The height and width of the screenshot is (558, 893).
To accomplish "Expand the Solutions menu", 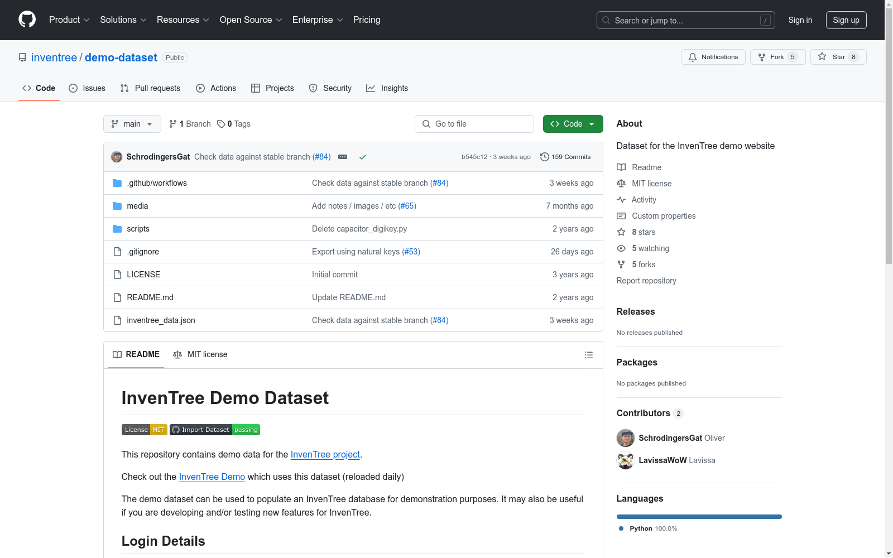I will pos(123,20).
